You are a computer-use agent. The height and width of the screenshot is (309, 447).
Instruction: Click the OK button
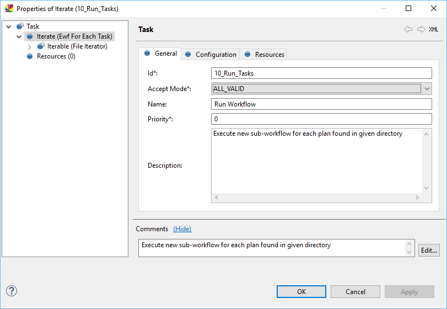coord(301,292)
